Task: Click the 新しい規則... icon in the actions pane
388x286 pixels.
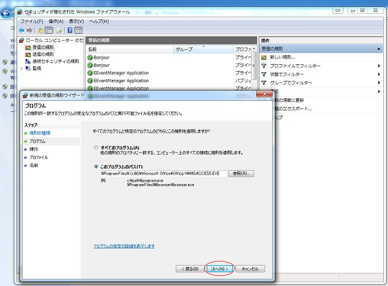Action: tap(264, 57)
